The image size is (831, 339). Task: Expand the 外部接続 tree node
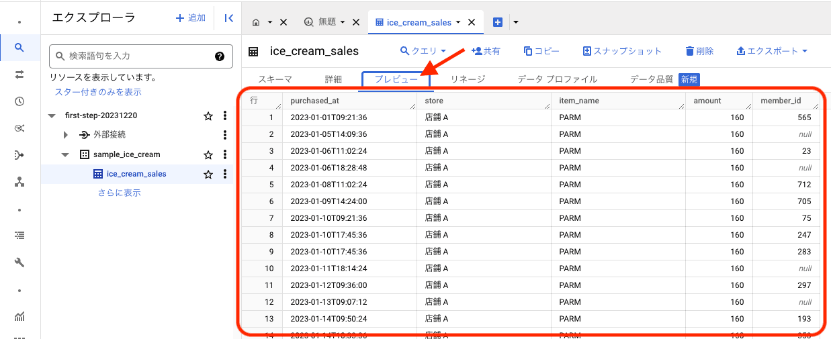(66, 135)
